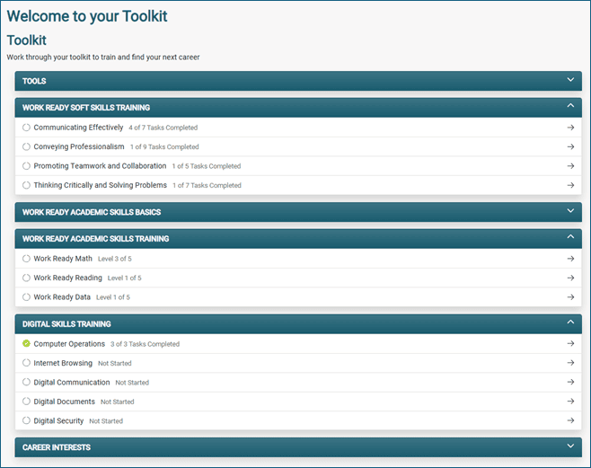The image size is (591, 468).
Task: Click '1 of 5 Tasks Completed' text
Action: tap(207, 166)
